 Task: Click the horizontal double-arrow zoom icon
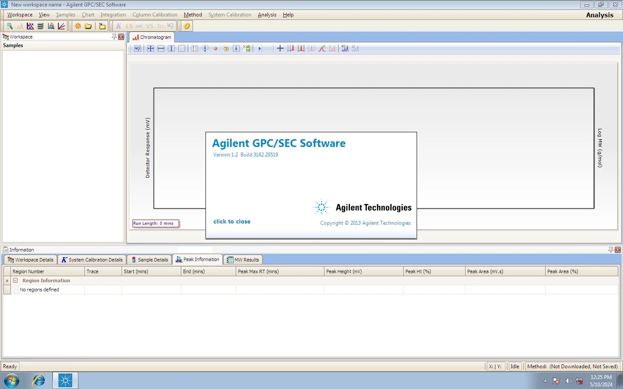point(161,48)
